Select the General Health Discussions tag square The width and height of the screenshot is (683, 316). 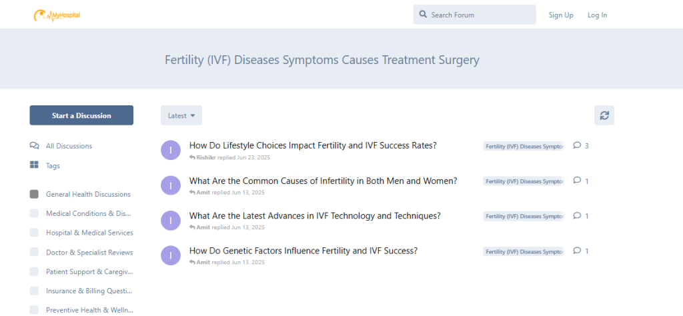click(x=34, y=194)
